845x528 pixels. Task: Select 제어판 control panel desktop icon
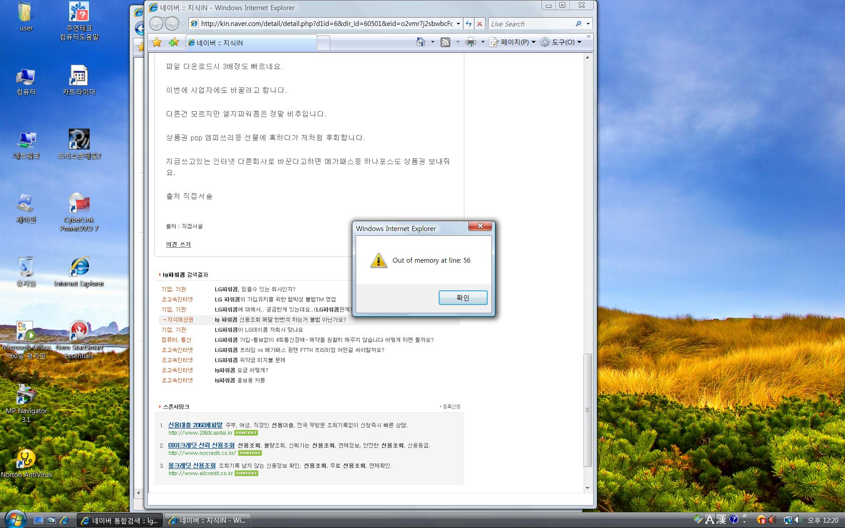[26, 208]
